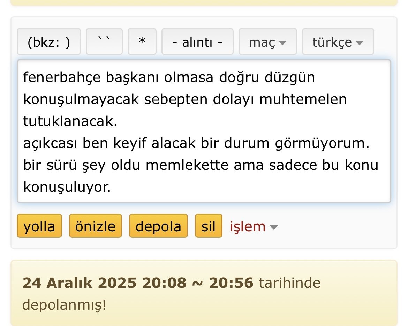
Task: Click the arrow next to türkçe
Action: pos(360,43)
